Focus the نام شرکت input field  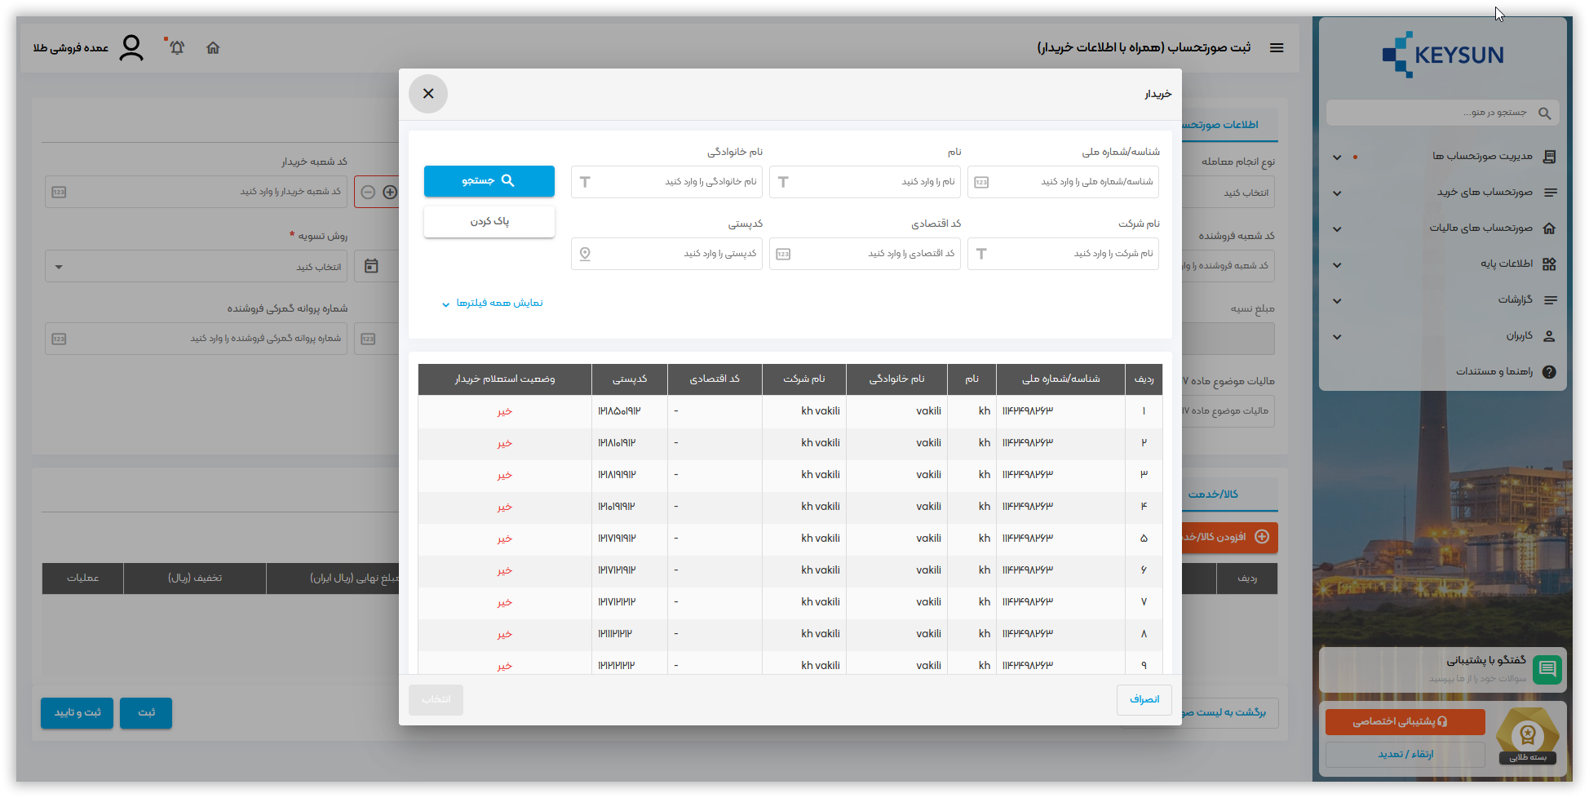[x=1063, y=254]
